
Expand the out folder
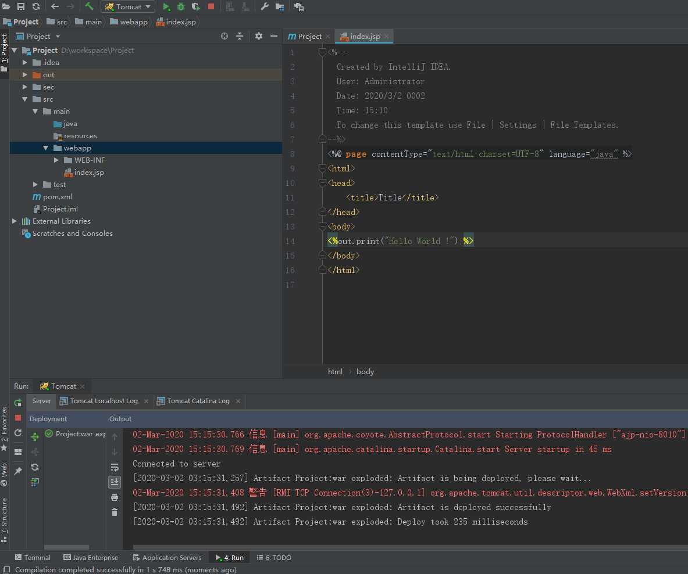(x=25, y=75)
